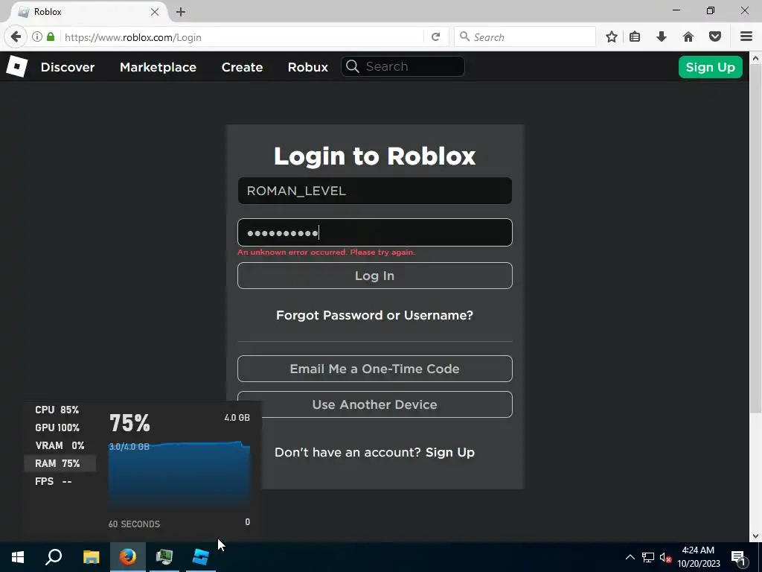The height and width of the screenshot is (572, 762).
Task: Open a new tab with plus button
Action: 181,12
